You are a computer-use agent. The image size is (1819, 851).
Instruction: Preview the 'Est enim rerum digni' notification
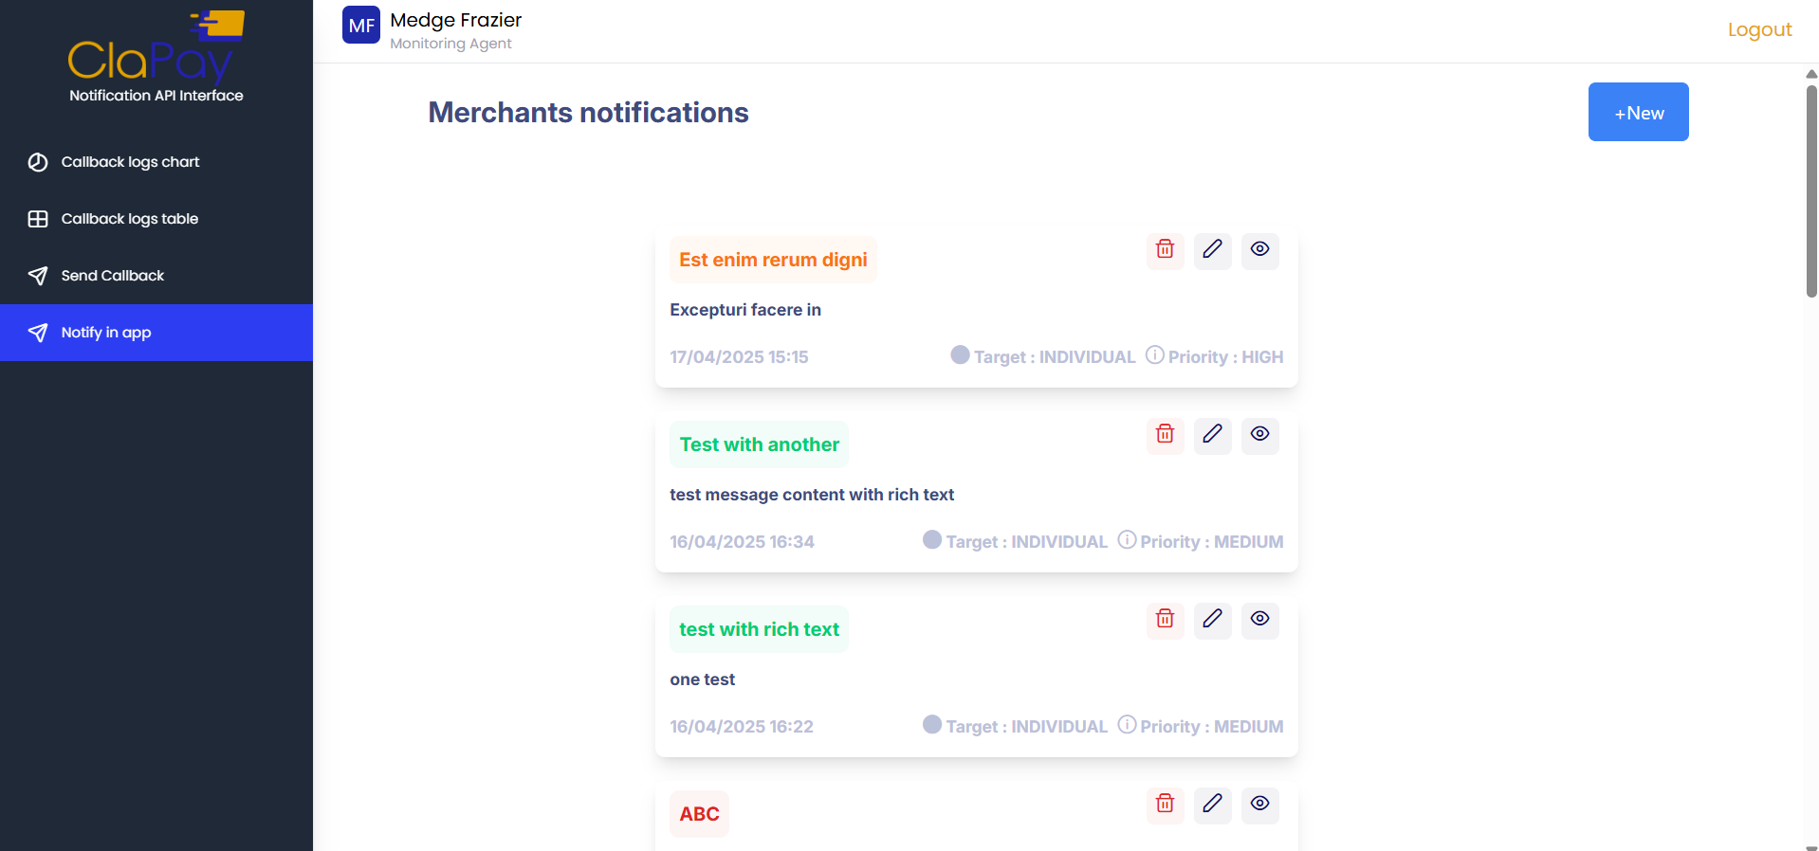click(1259, 250)
